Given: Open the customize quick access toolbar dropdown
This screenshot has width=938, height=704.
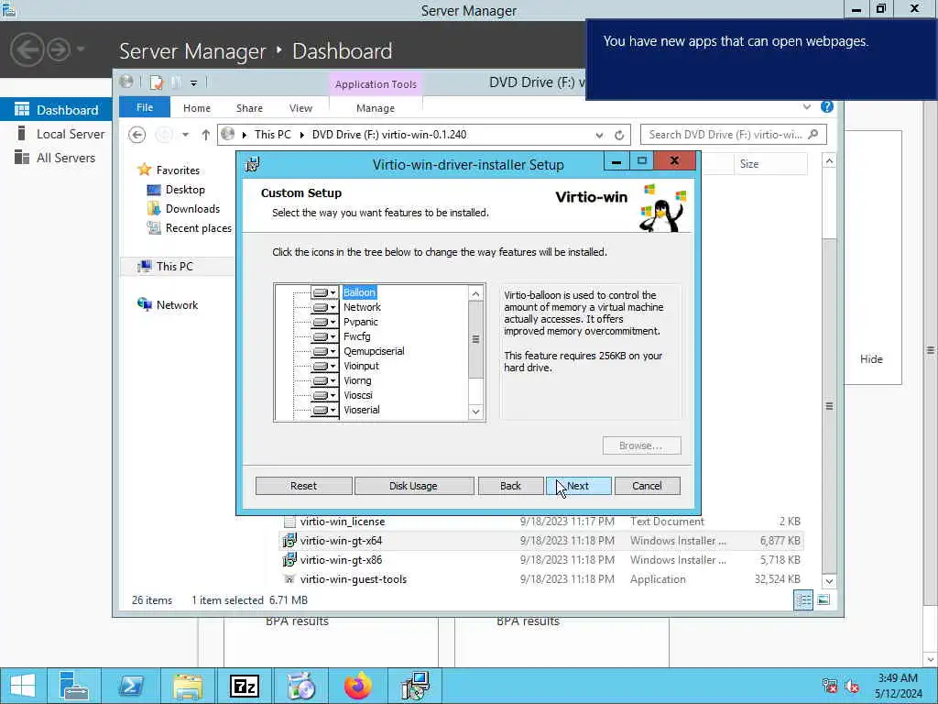Looking at the screenshot, I should click(x=194, y=83).
